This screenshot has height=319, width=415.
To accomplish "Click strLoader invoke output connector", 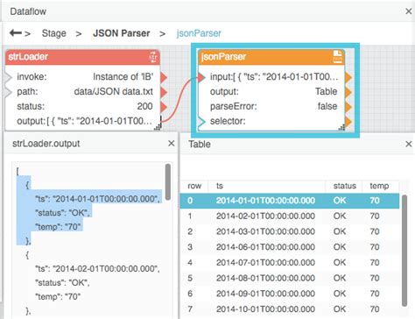I will (x=164, y=77).
